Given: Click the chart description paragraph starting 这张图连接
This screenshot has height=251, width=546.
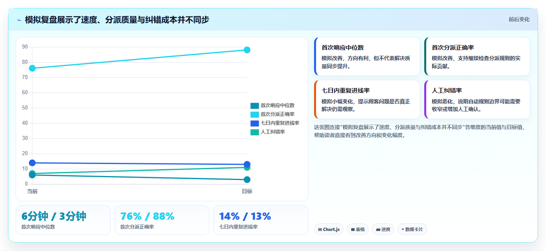Looking at the screenshot, I should tap(420, 131).
